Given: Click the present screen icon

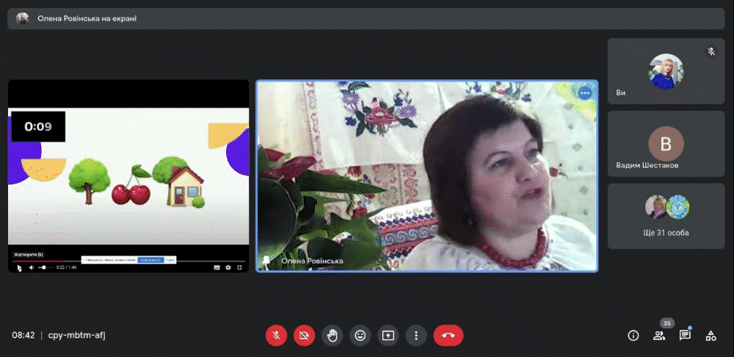Looking at the screenshot, I should (388, 336).
